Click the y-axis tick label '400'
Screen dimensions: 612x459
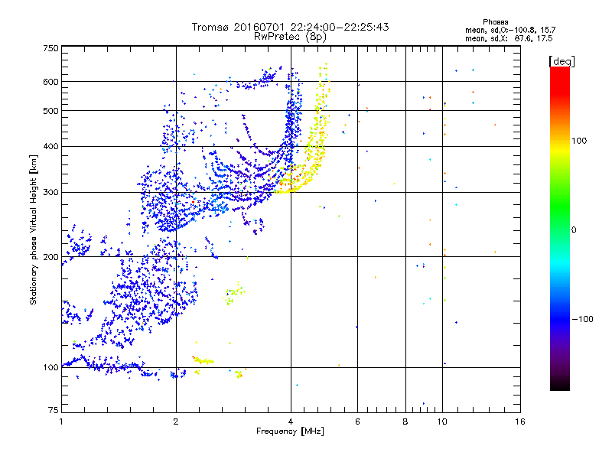pyautogui.click(x=50, y=147)
